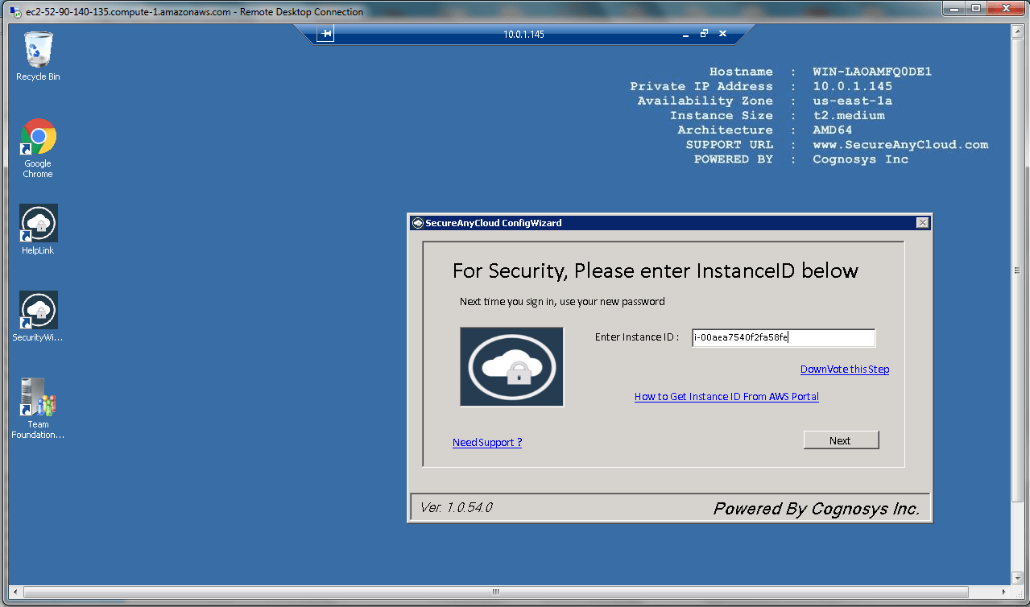Open How to Get Instance ID From AWS Portal
Screen dimensions: 1030x607
coord(726,397)
